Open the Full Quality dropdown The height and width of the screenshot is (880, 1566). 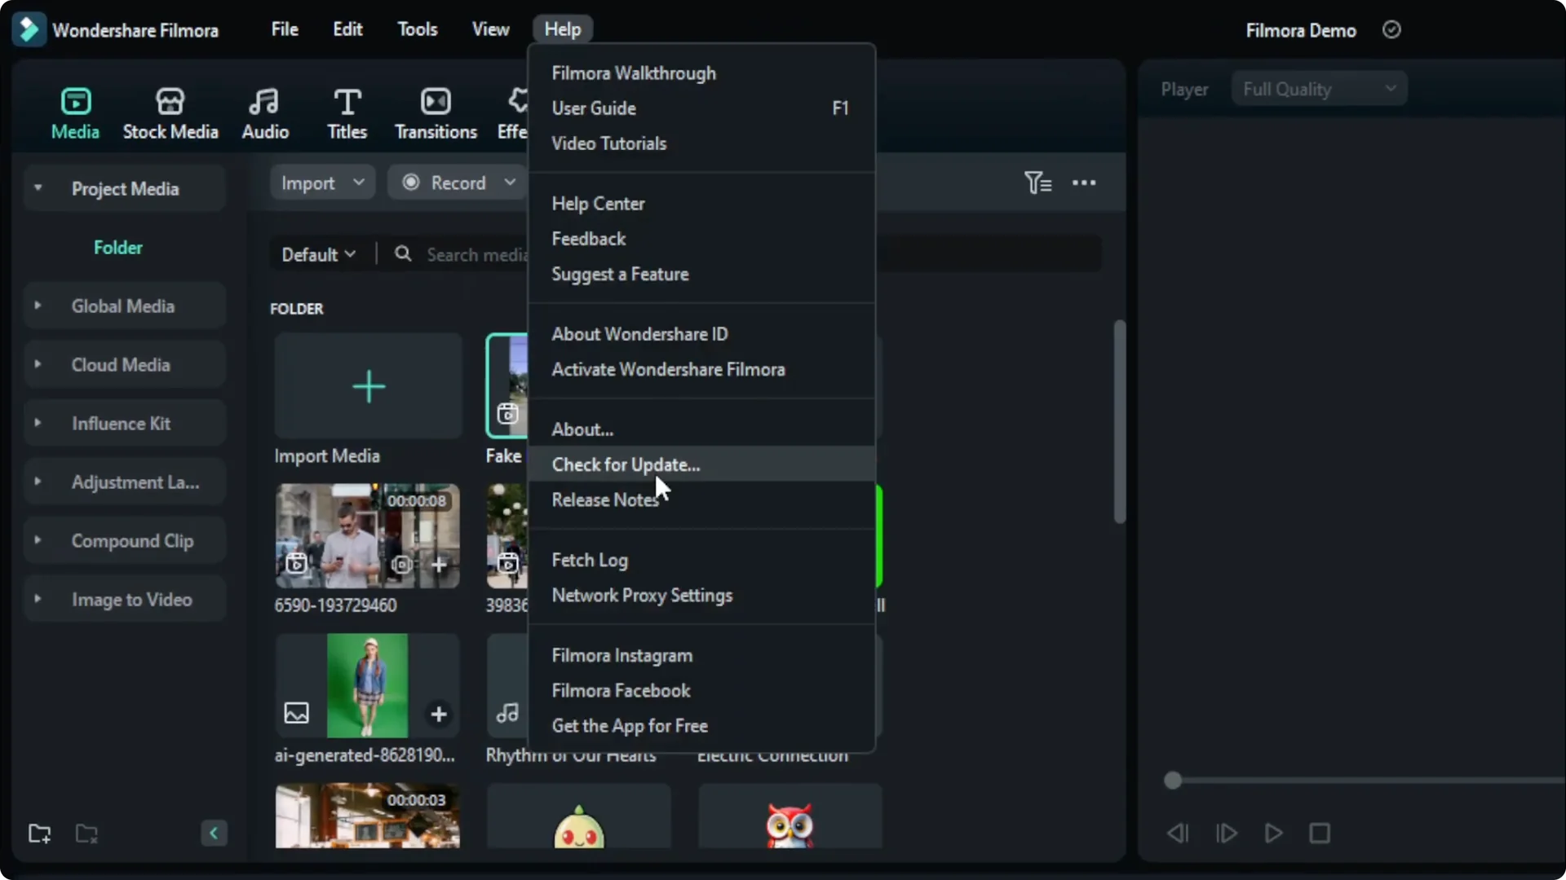point(1318,88)
